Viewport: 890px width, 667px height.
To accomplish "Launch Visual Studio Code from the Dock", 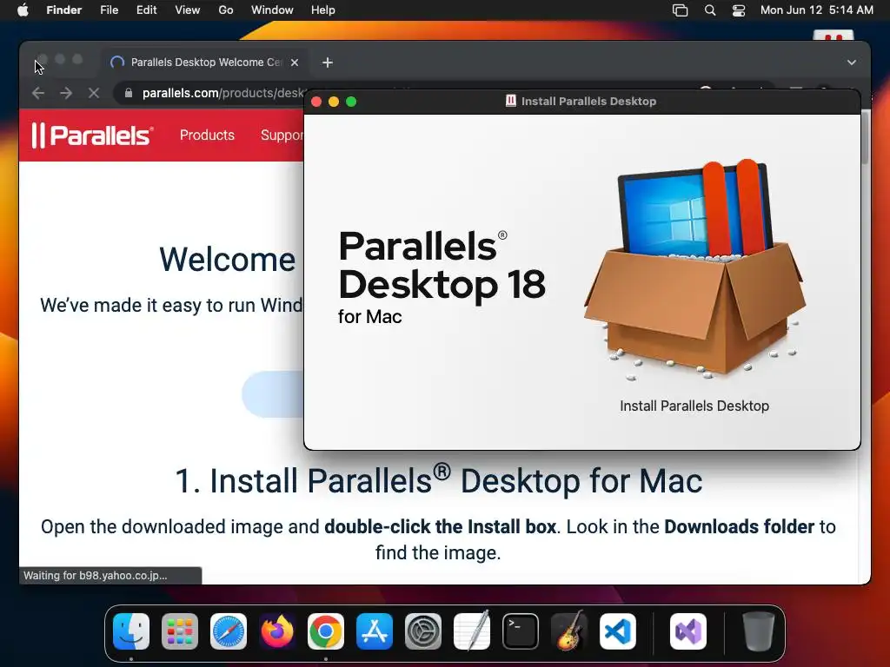I will pos(618,631).
